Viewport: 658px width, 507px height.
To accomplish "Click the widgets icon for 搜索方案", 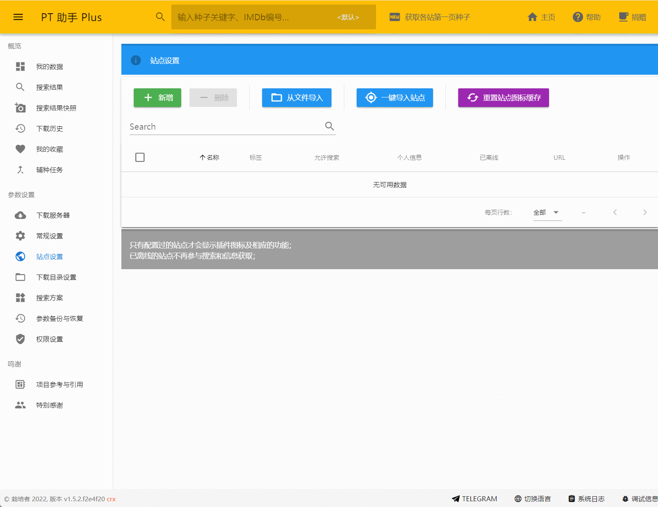I will coord(20,298).
